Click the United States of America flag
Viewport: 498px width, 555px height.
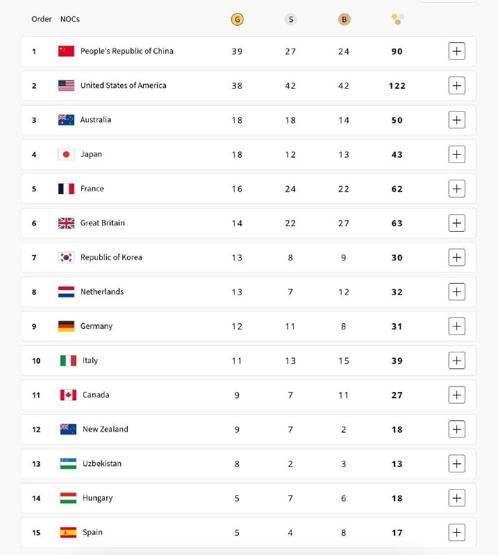(66, 85)
